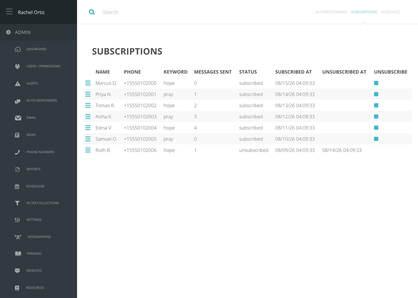Screen dimensions: 418x298
Task: Click the Training open book icon
Action: point(18,254)
